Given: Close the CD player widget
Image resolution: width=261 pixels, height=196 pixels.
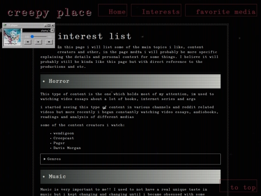Looking at the screenshot, I should [52, 25].
